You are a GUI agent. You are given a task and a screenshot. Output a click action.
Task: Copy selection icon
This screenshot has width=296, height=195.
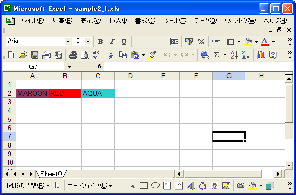point(123,55)
